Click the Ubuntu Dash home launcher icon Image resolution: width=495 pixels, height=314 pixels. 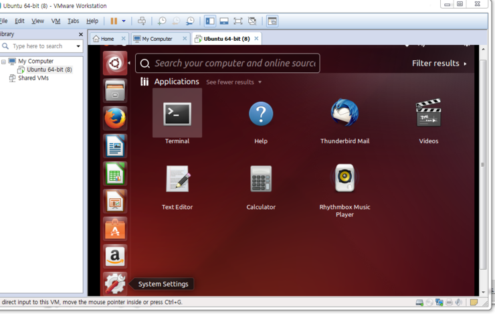pyautogui.click(x=115, y=63)
